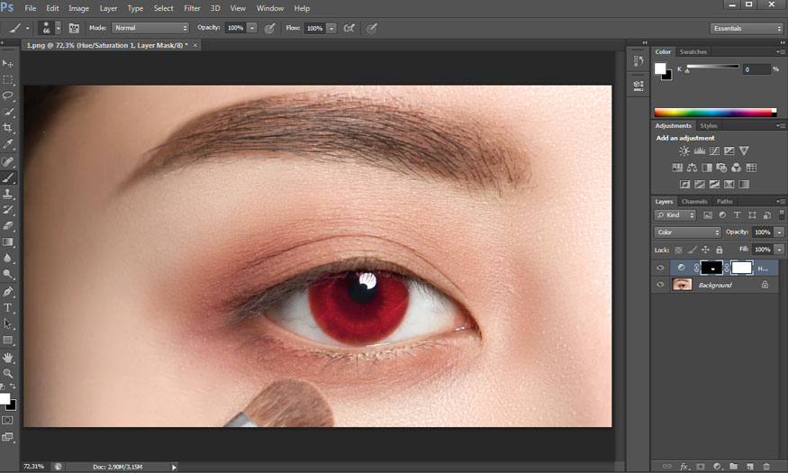Open the Opacity slider dropdown in options bar
Screen dimensions: 788x473
click(252, 28)
